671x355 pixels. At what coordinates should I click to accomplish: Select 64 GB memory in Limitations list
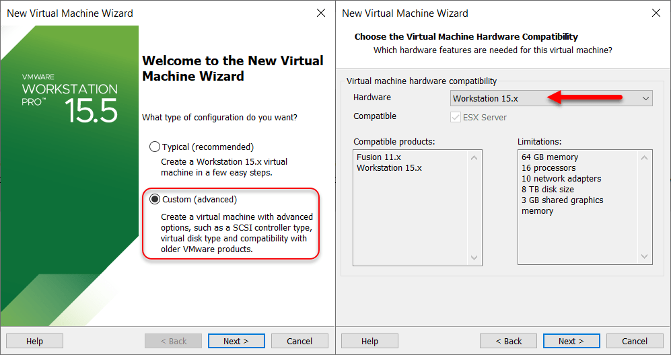[x=550, y=157]
